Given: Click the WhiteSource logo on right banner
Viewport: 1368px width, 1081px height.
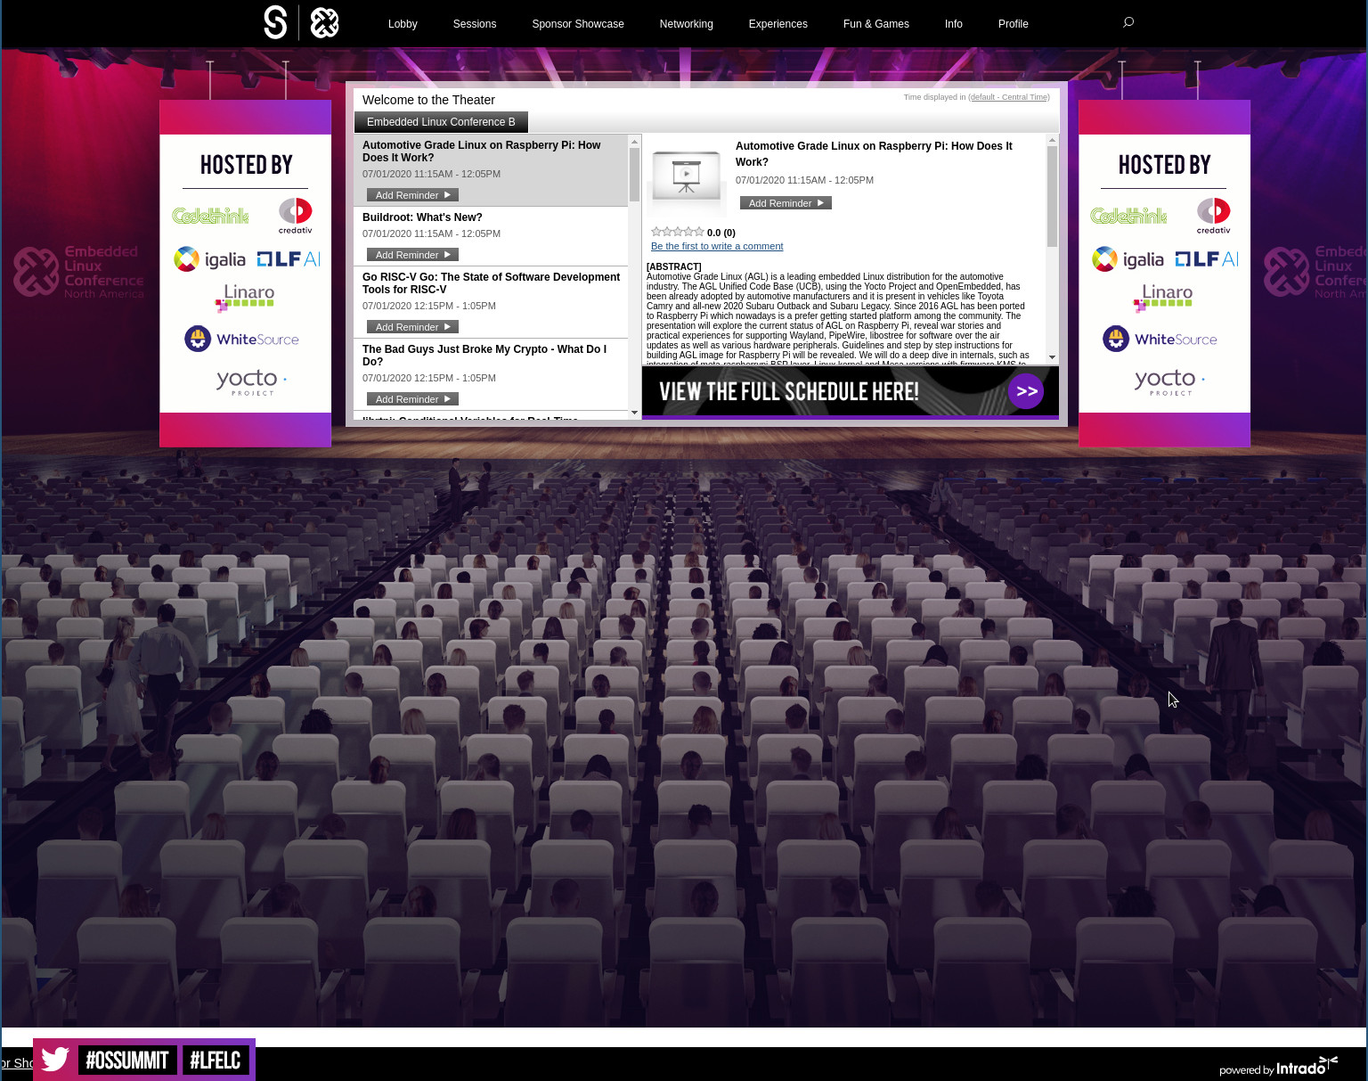Looking at the screenshot, I should coord(1160,339).
